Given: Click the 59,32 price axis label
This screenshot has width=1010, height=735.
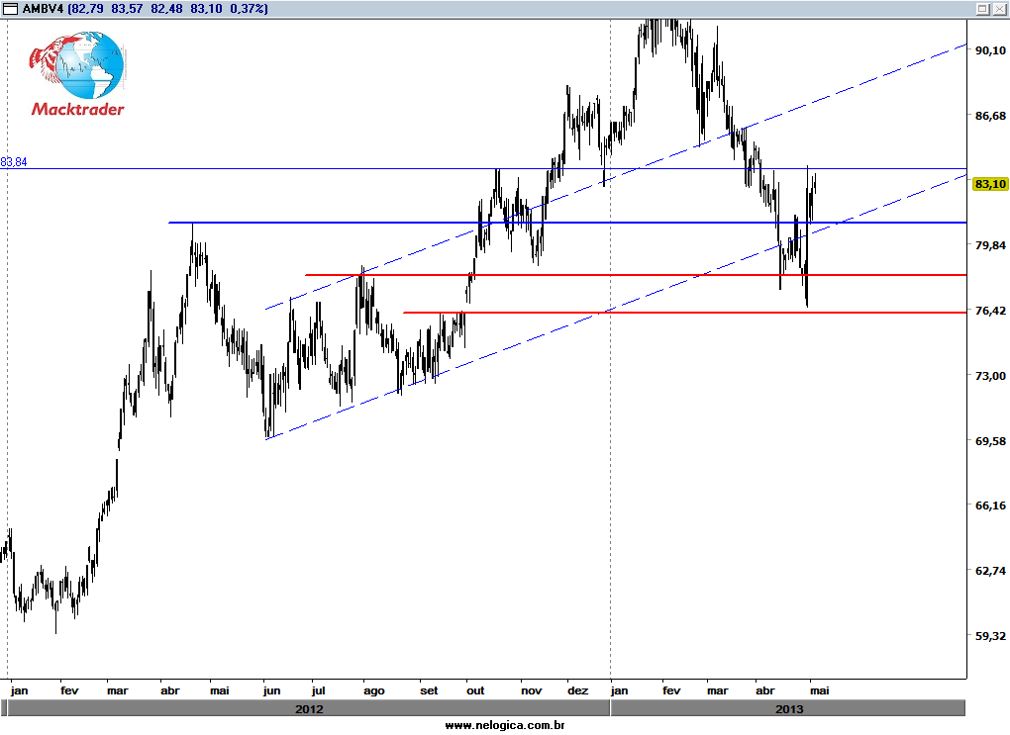Looking at the screenshot, I should pyautogui.click(x=990, y=636).
